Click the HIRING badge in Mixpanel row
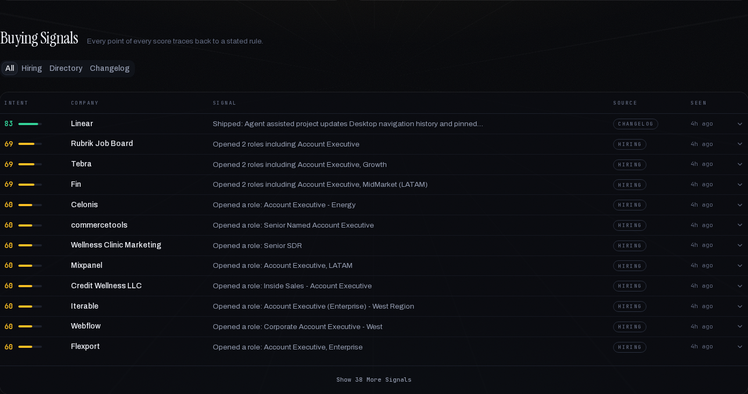Viewport: 748px width, 394px height. [x=629, y=266]
